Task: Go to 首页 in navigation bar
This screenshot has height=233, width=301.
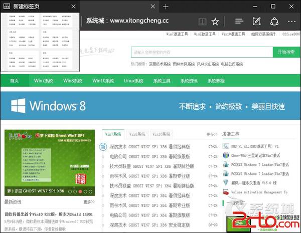Action: (15, 81)
